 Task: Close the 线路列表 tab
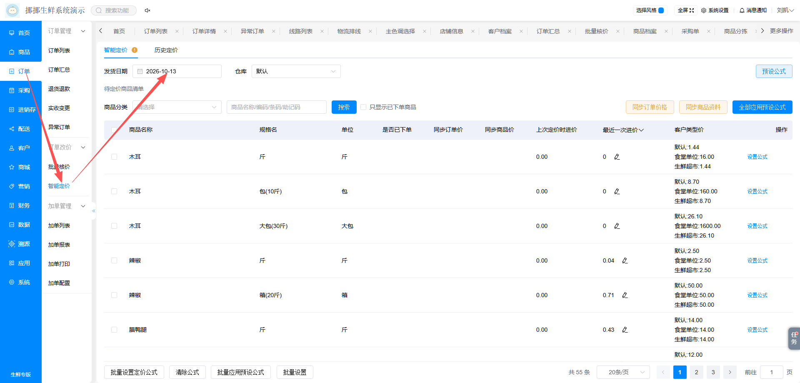click(322, 31)
